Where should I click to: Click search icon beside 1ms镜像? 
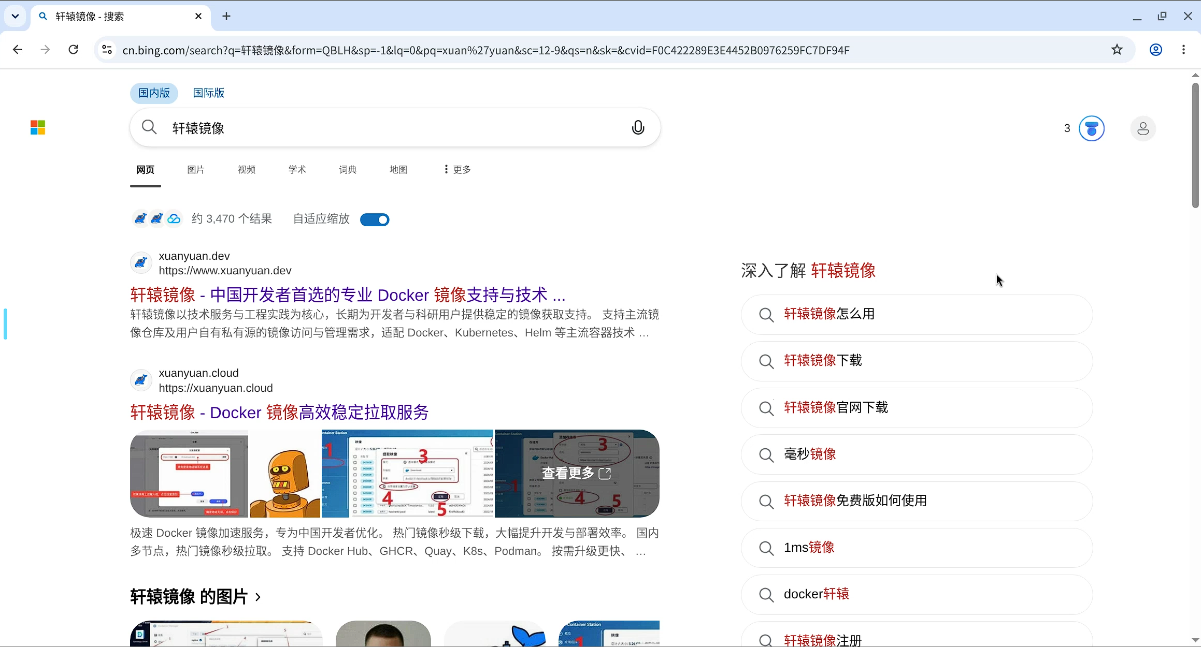pos(766,548)
